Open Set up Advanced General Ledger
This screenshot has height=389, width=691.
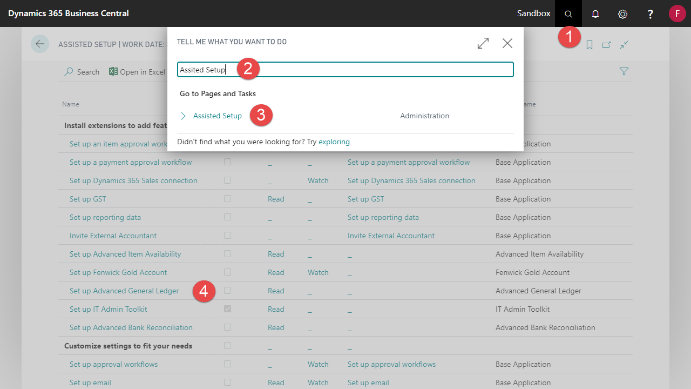pos(124,291)
